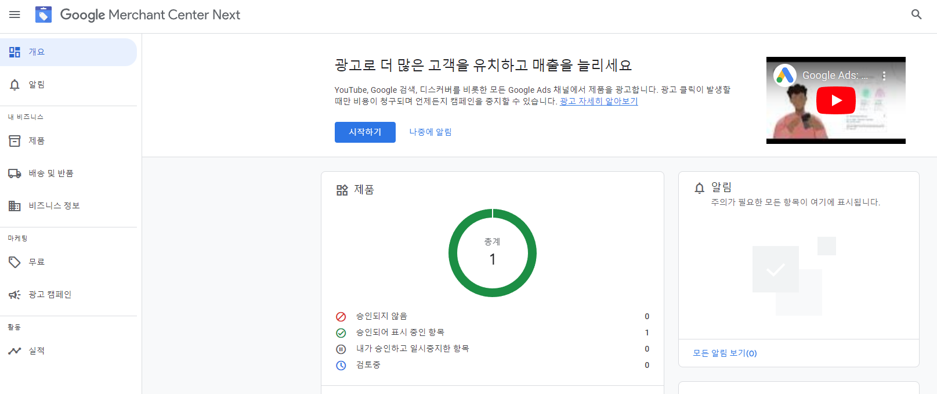
Task: Click the count 0 for 검토중
Action: [647, 366]
